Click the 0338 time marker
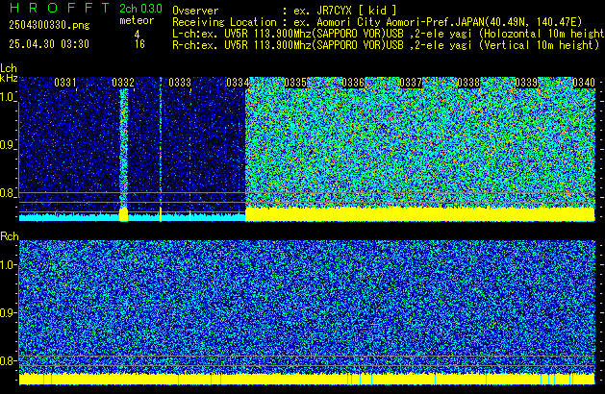Viewport: 605px width, 394px height. click(468, 83)
